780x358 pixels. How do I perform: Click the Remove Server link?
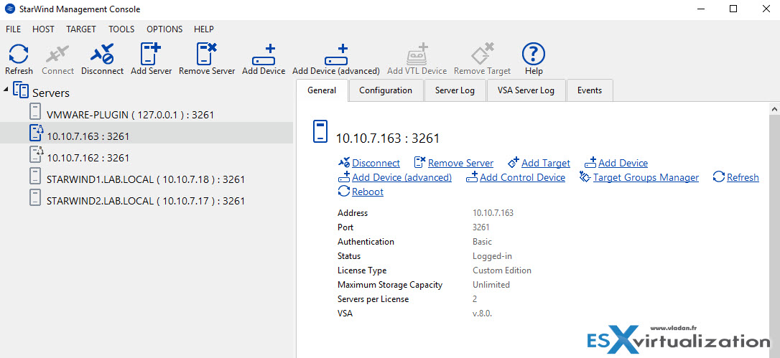click(x=460, y=163)
